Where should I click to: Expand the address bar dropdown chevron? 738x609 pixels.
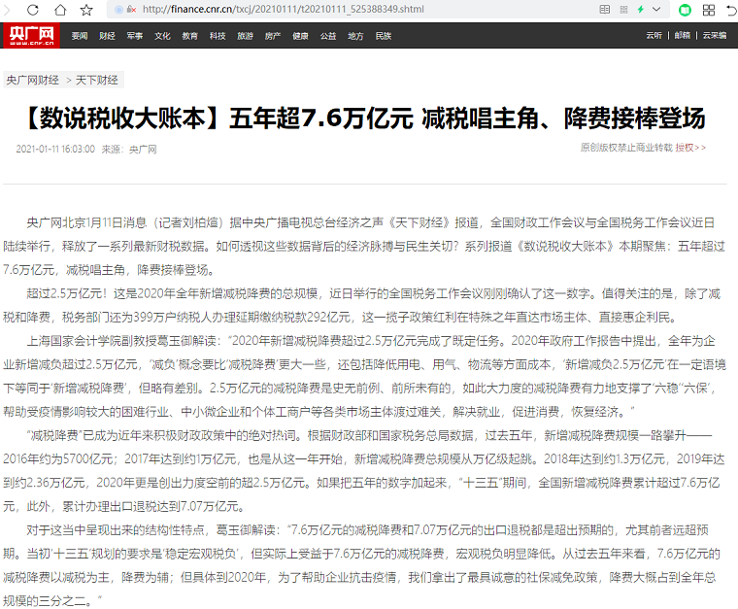(x=657, y=10)
